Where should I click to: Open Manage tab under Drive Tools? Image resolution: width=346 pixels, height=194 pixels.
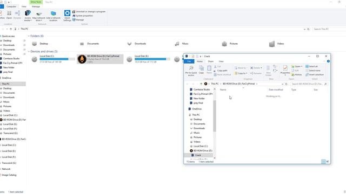tap(36, 6)
